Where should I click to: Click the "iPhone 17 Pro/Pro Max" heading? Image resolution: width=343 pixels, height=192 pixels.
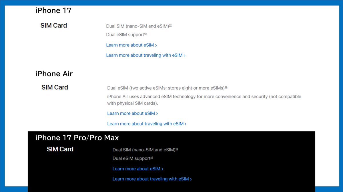coord(77,138)
